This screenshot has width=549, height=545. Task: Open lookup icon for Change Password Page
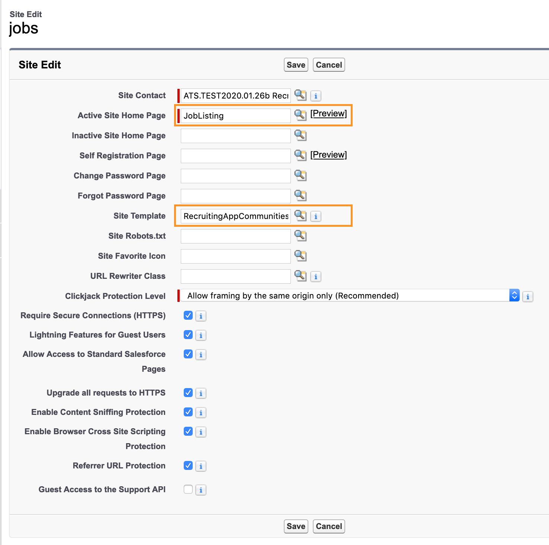(x=301, y=175)
